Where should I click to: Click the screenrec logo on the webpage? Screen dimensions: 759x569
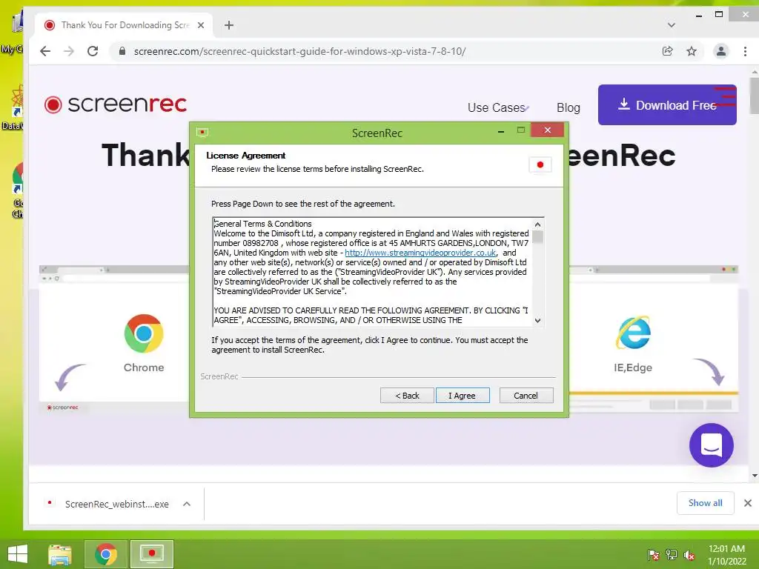pyautogui.click(x=115, y=104)
